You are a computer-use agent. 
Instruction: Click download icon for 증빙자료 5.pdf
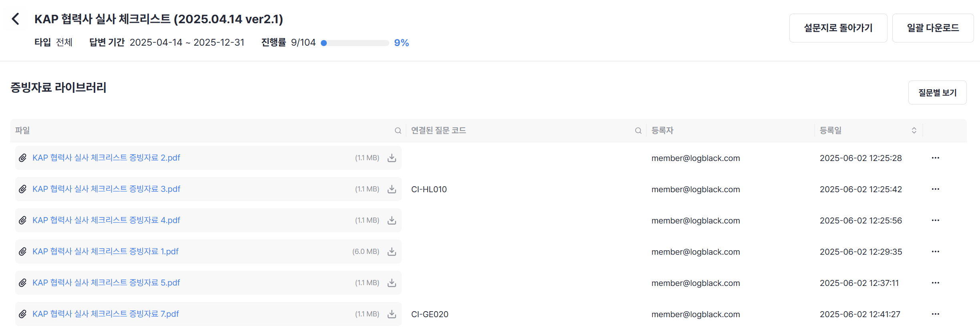392,283
